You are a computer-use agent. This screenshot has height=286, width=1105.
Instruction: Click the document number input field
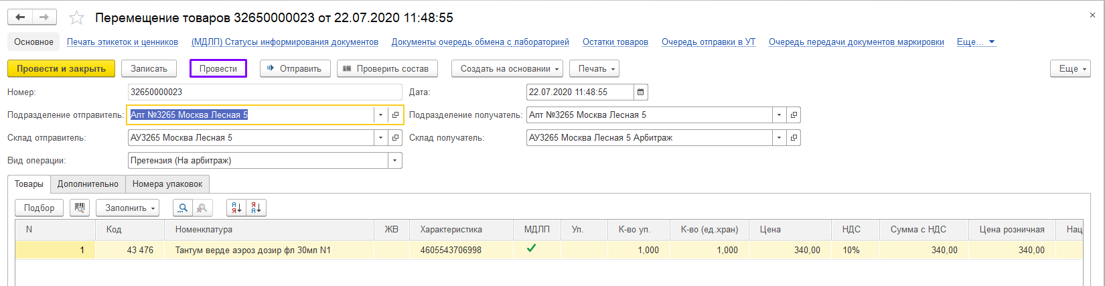point(265,92)
